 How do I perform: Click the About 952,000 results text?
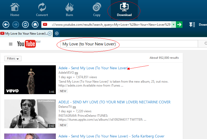coord(164,58)
